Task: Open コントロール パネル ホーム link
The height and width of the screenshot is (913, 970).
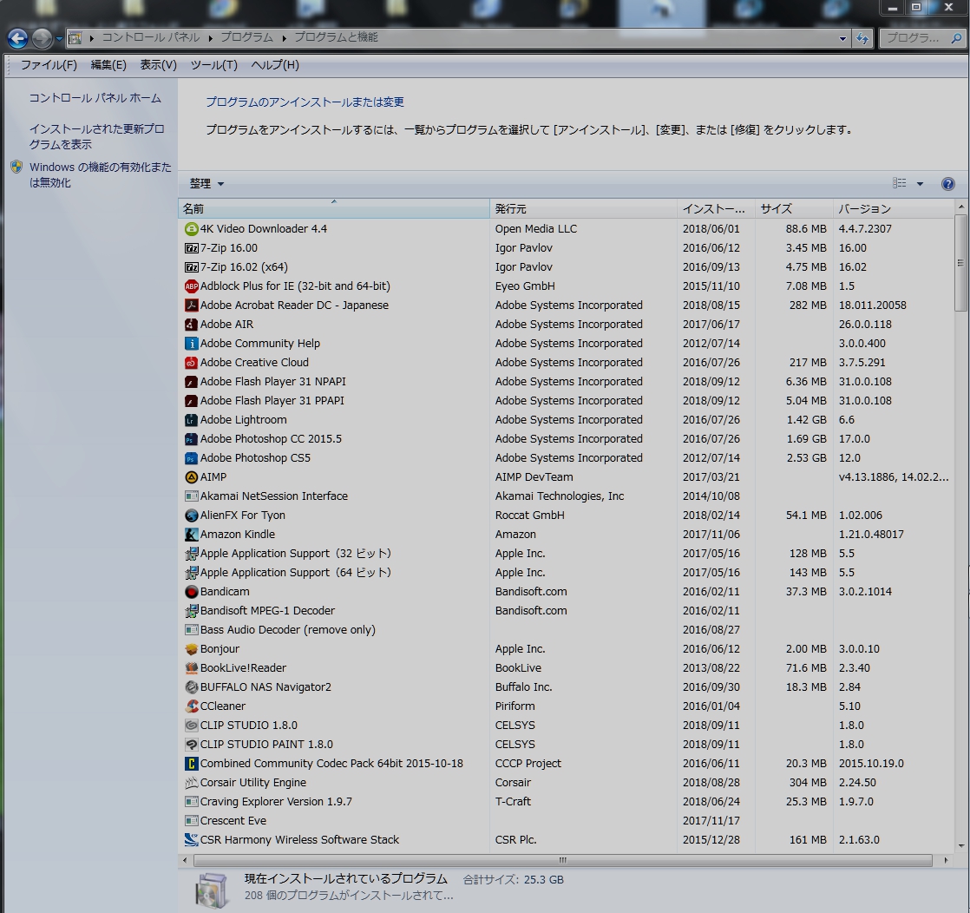Action: pyautogui.click(x=95, y=98)
